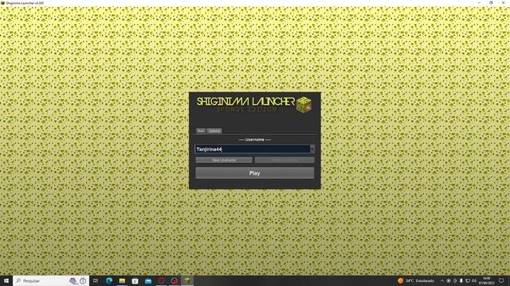Show hidden system tray icons

tap(442, 280)
